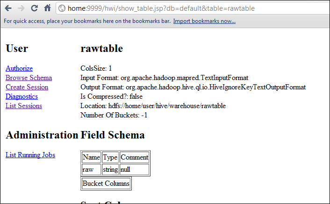This screenshot has height=204, width=330.
Task: Select the string type cell
Action: (110, 169)
